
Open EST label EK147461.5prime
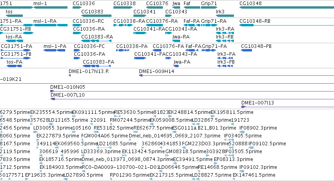(x=254, y=175)
